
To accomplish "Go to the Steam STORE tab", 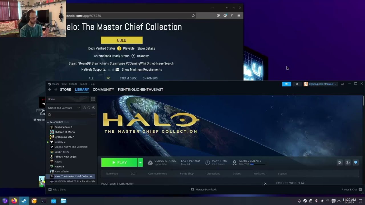I will tap(65, 89).
